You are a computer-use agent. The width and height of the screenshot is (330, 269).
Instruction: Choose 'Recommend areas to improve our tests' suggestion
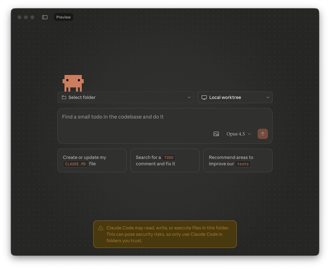pyautogui.click(x=238, y=161)
